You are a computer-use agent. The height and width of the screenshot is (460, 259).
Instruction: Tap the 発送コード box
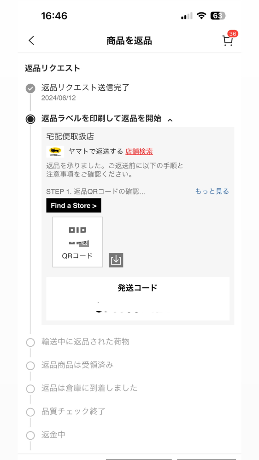(138, 298)
